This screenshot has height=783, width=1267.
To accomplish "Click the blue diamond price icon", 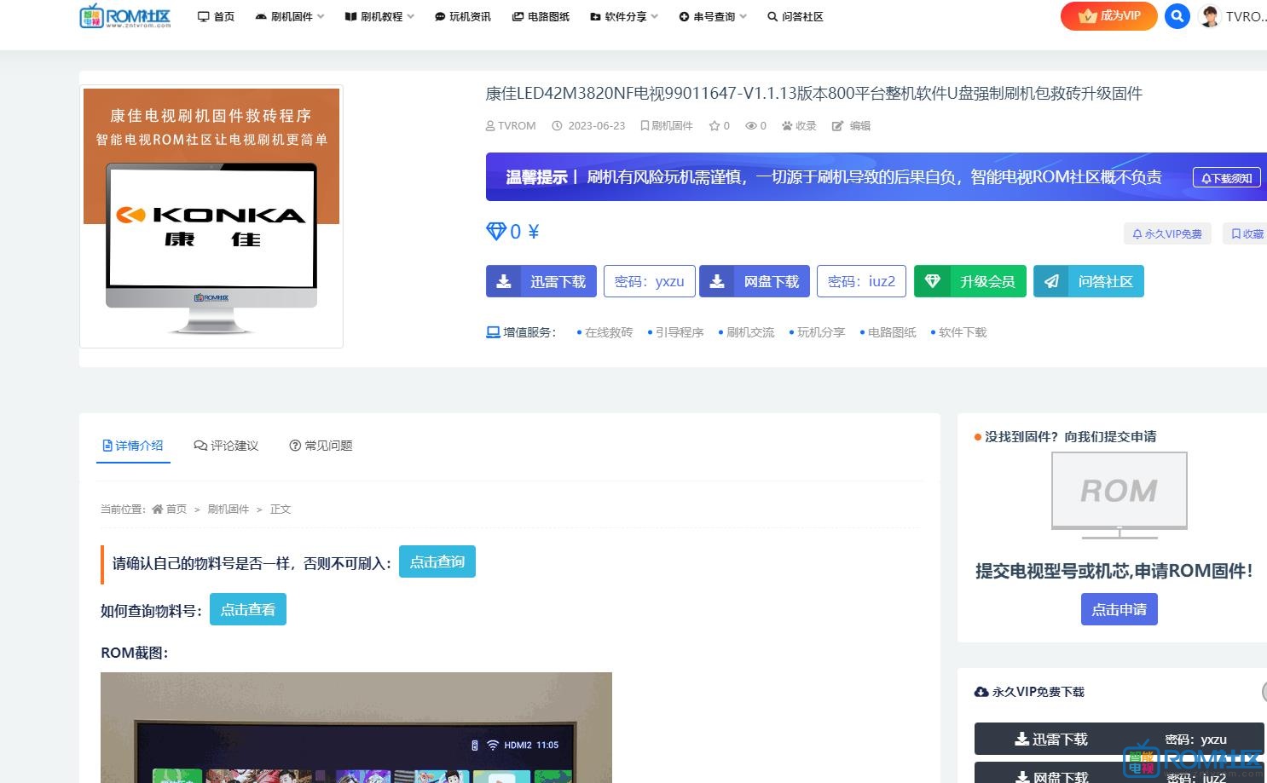I will 496,232.
